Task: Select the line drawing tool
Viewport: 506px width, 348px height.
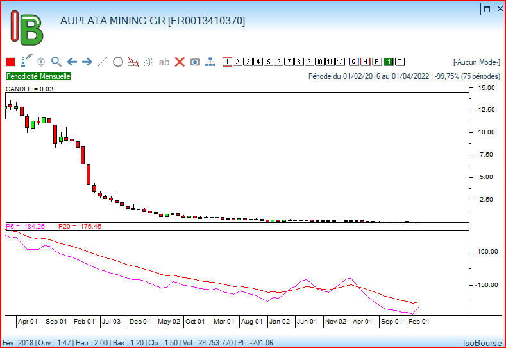Action: [103, 62]
